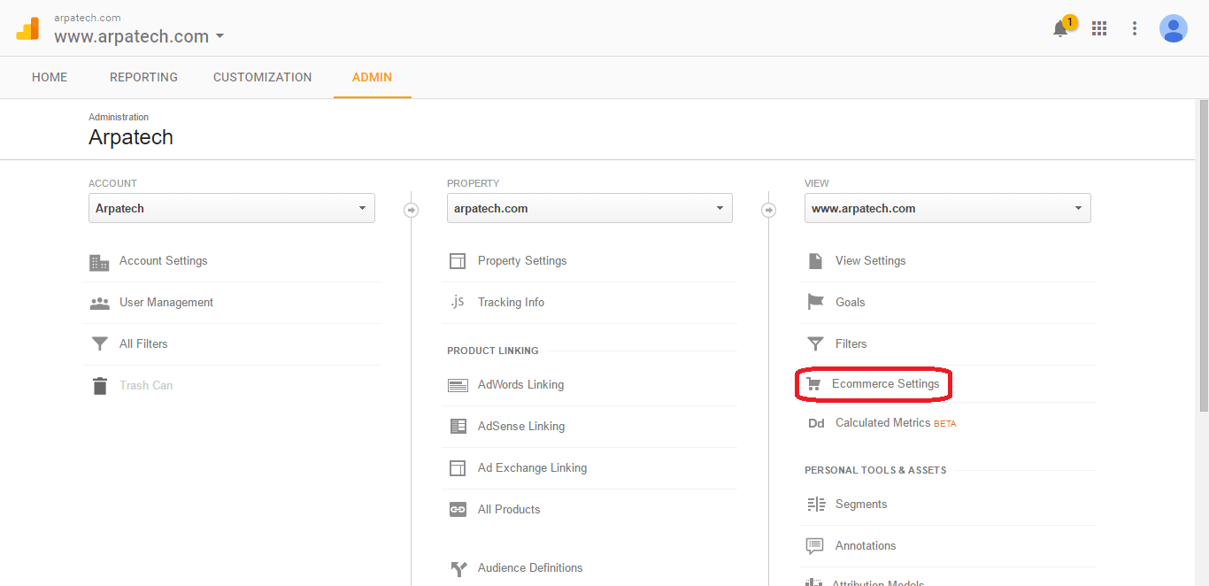1209x586 pixels.
Task: Click the notifications bell icon
Action: 1060,28
